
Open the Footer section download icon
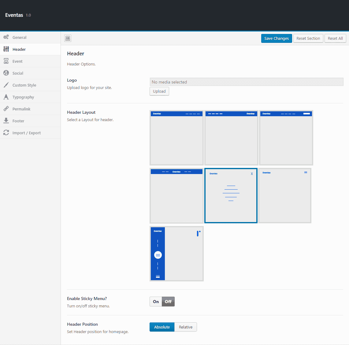(6, 121)
